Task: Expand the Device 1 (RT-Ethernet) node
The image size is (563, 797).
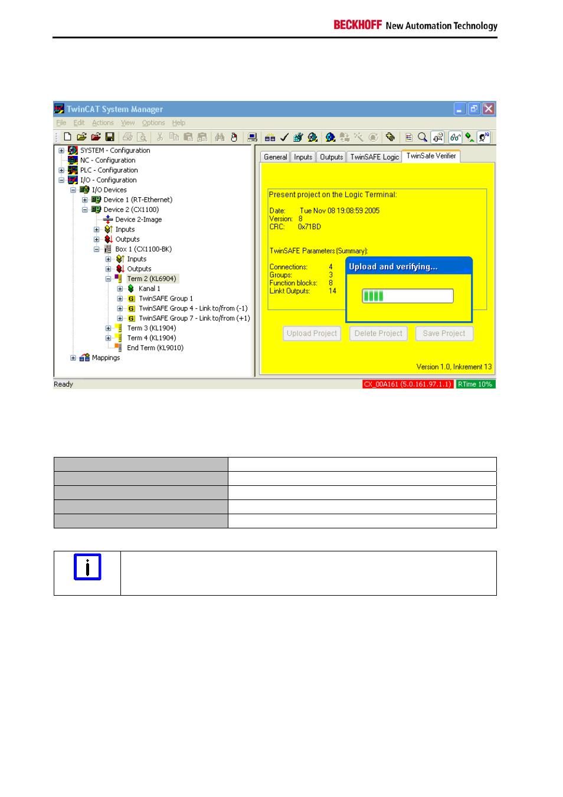Action: pos(85,200)
